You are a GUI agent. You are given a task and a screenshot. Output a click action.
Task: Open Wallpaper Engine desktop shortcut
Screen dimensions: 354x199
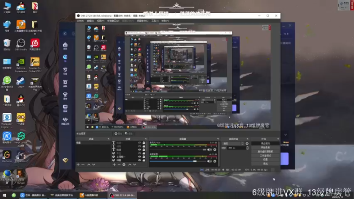(7, 121)
